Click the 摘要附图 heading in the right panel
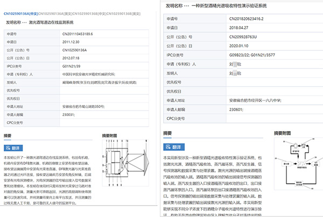This screenshot has height=217, width=323. (283, 133)
